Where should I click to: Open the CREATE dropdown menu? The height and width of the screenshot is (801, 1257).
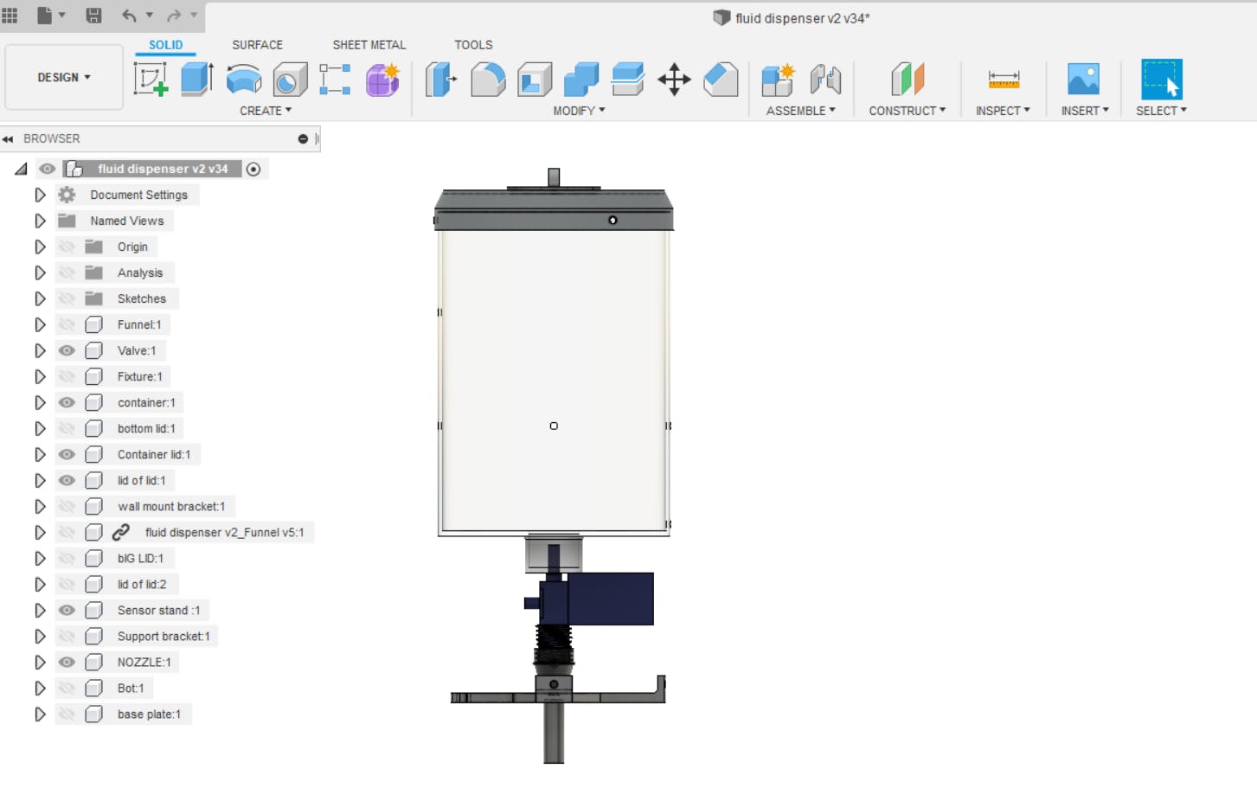click(266, 111)
